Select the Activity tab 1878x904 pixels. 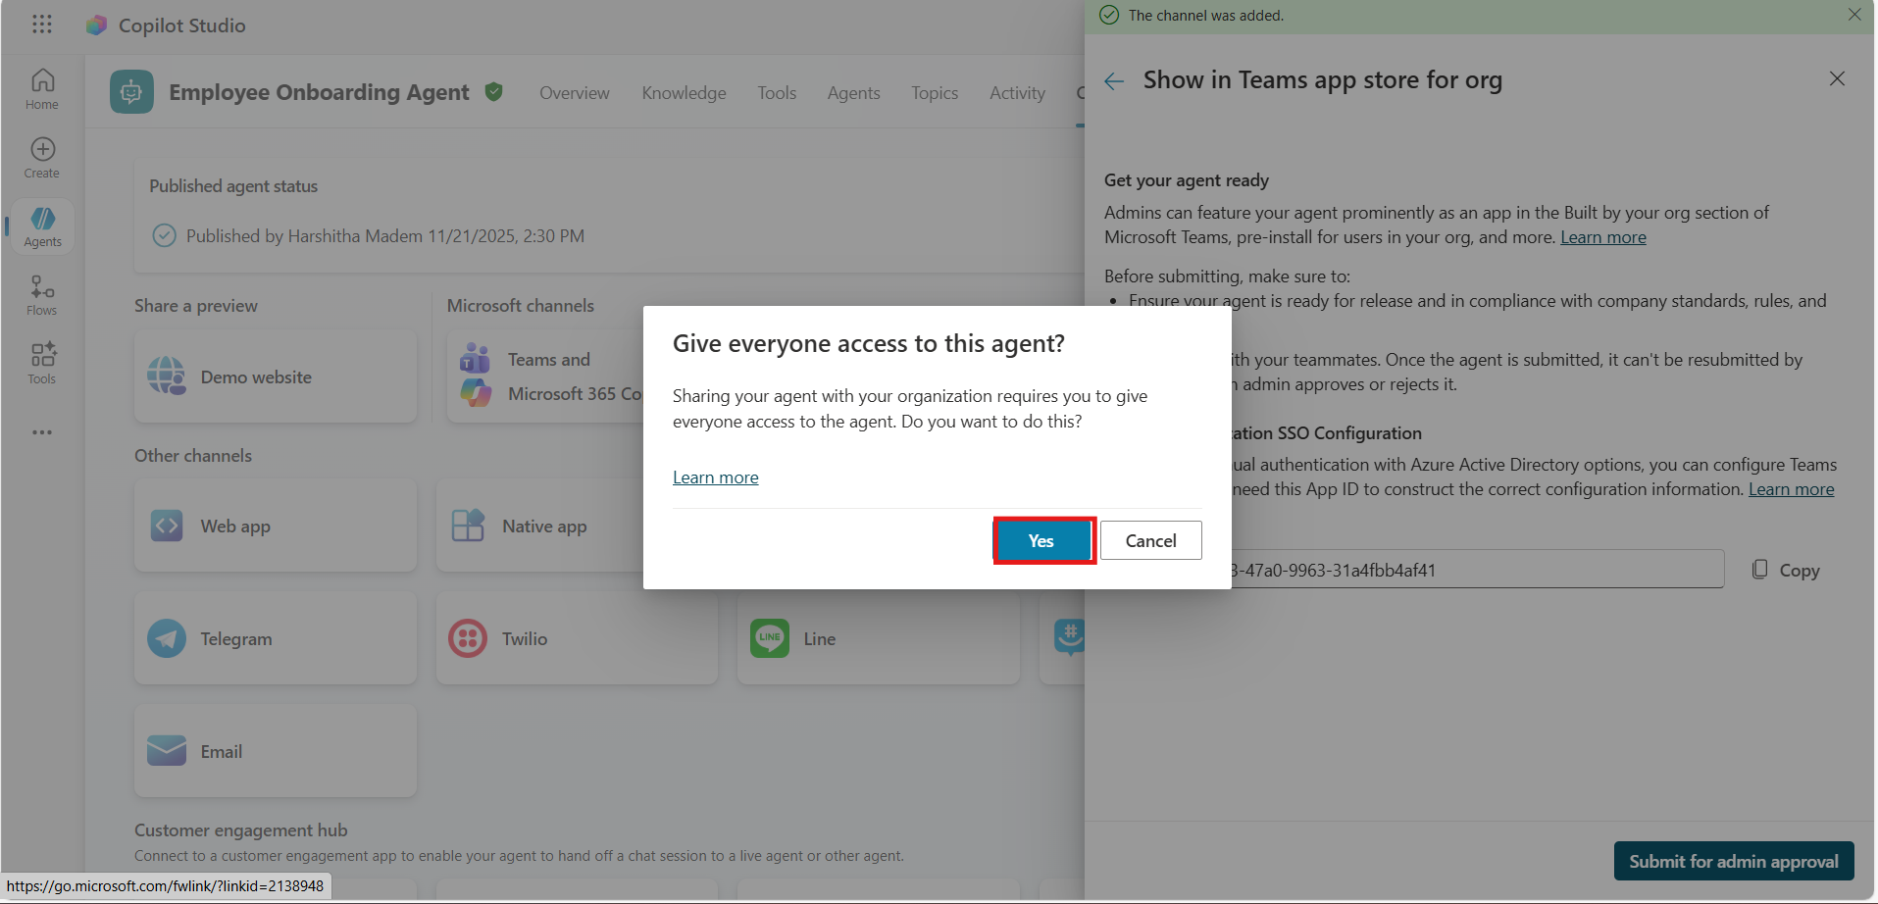point(1017,93)
